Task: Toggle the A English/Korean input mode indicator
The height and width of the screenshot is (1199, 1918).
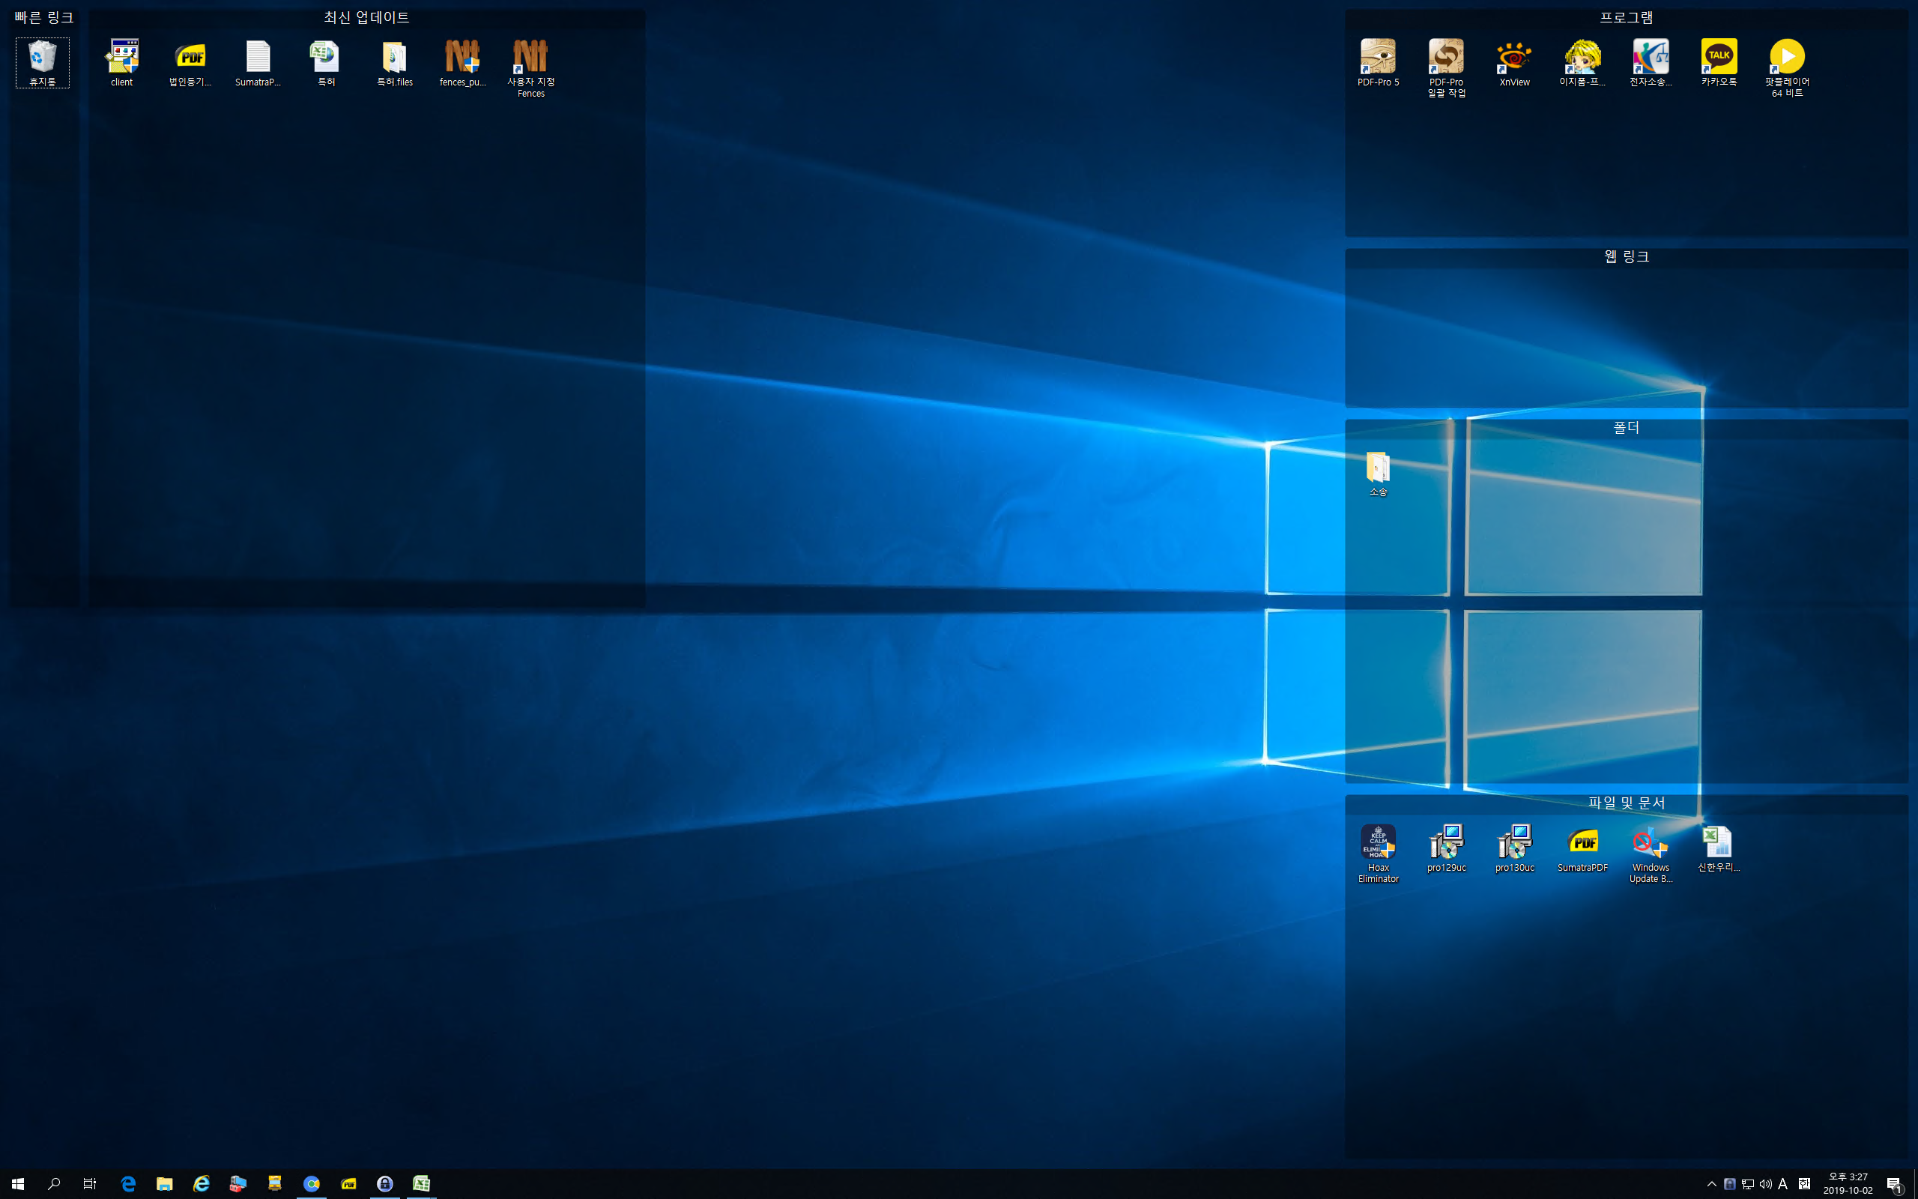Action: click(x=1782, y=1184)
